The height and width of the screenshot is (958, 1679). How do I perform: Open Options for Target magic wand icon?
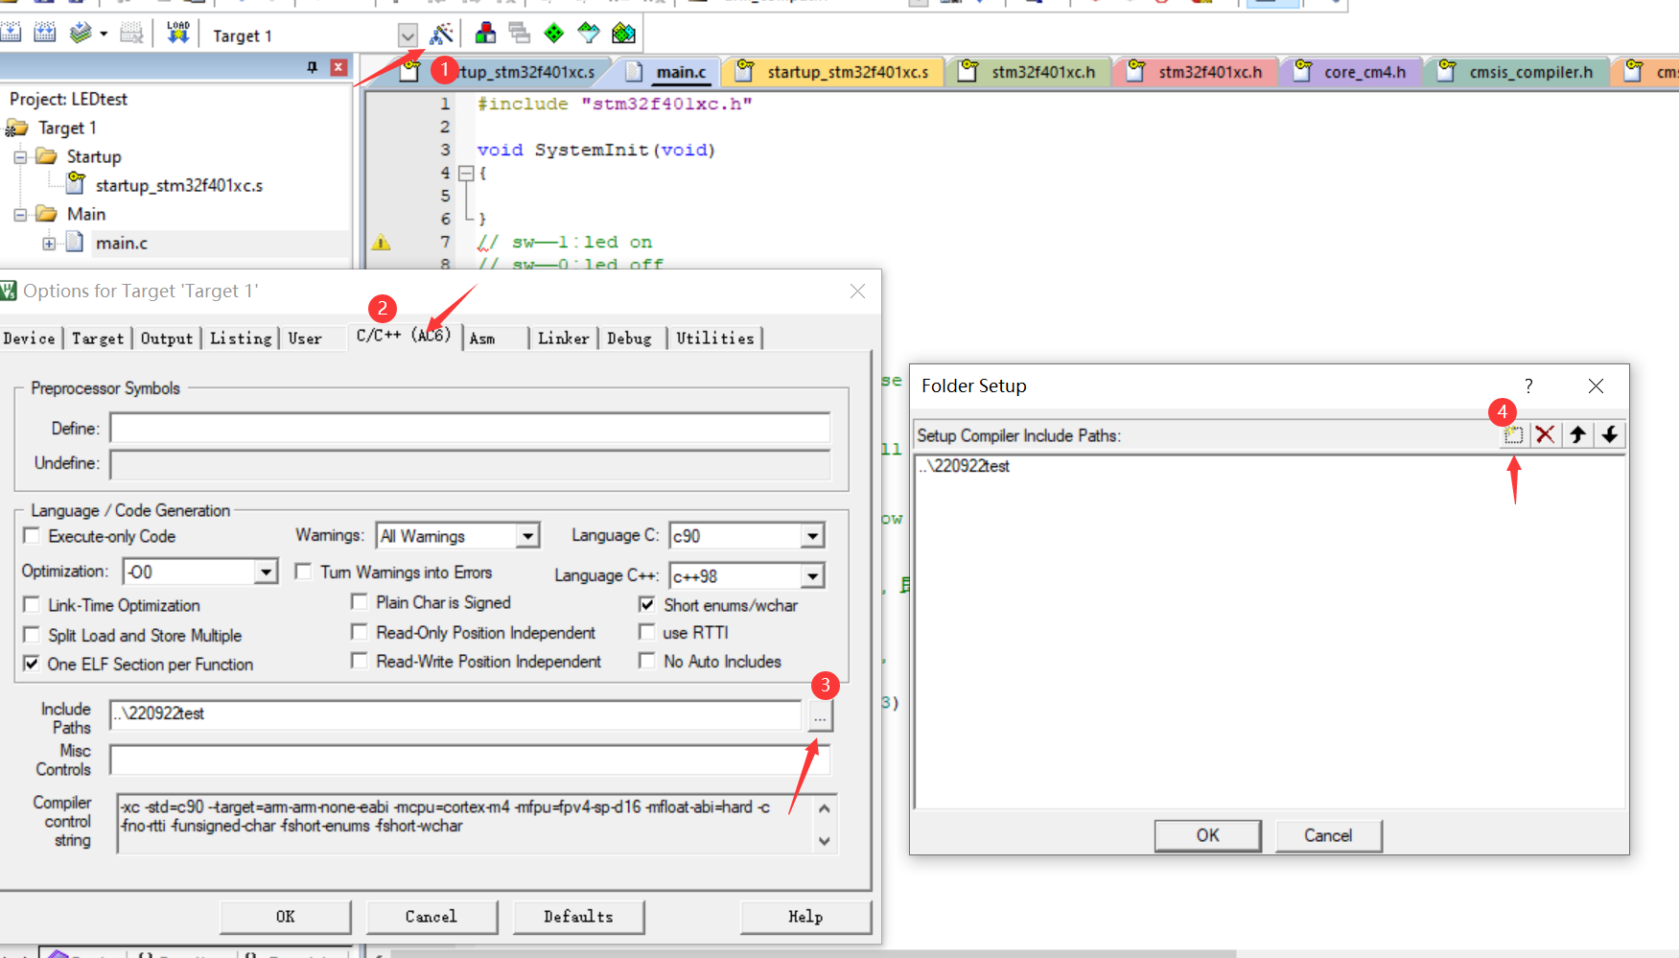tap(441, 35)
